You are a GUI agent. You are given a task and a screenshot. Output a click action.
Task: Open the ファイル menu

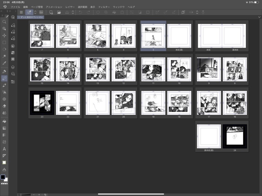tap(15, 7)
